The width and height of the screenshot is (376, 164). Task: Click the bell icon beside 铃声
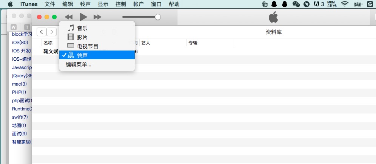[x=71, y=55]
